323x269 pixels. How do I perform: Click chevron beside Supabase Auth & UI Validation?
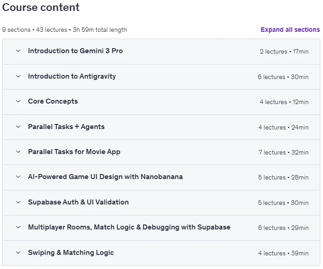point(18,202)
